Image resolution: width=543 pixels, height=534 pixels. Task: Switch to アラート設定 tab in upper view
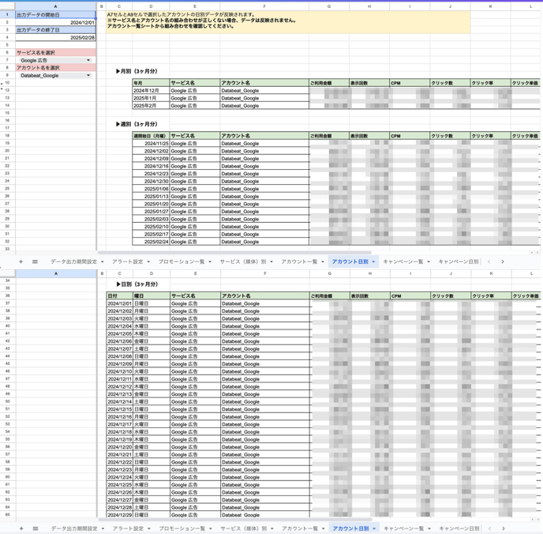[127, 261]
